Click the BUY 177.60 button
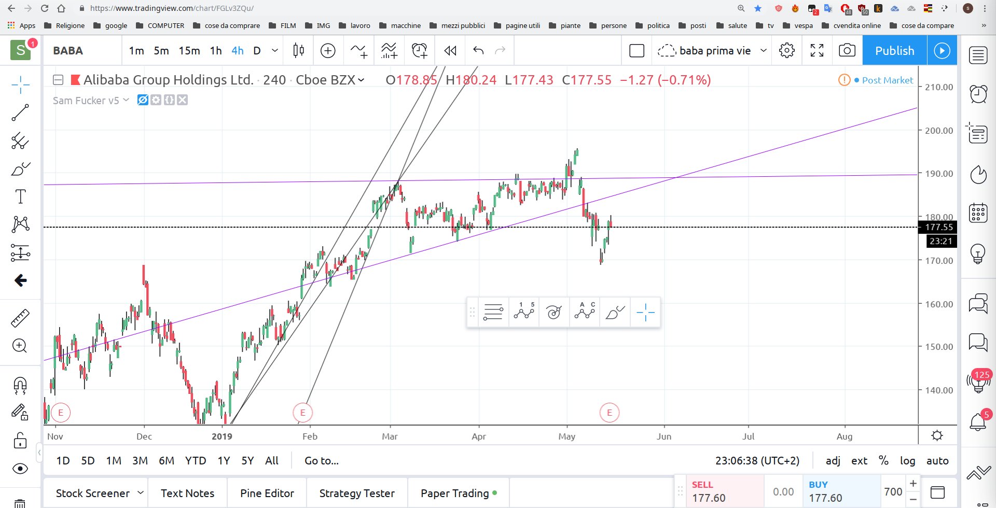Screen dimensions: 996x508 [841, 491]
